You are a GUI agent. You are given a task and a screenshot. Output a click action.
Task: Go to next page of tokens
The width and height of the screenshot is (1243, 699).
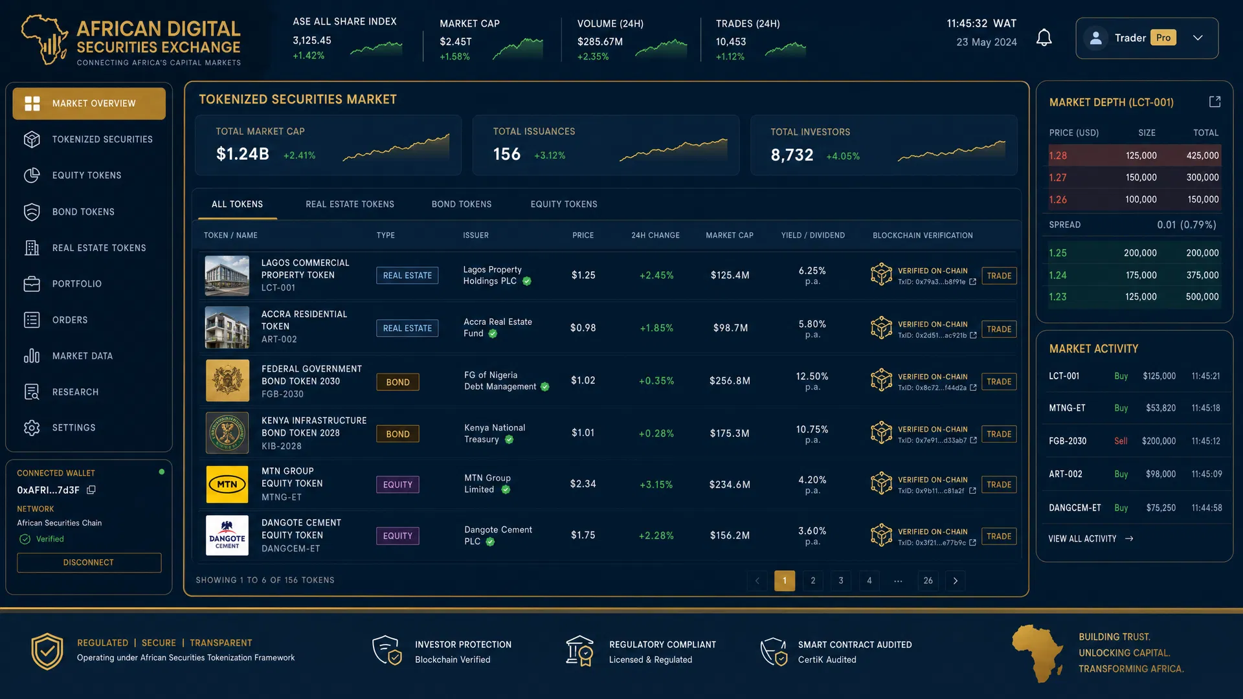tap(956, 581)
